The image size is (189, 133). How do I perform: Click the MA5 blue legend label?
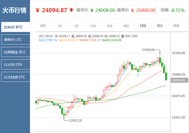(x=48, y=40)
